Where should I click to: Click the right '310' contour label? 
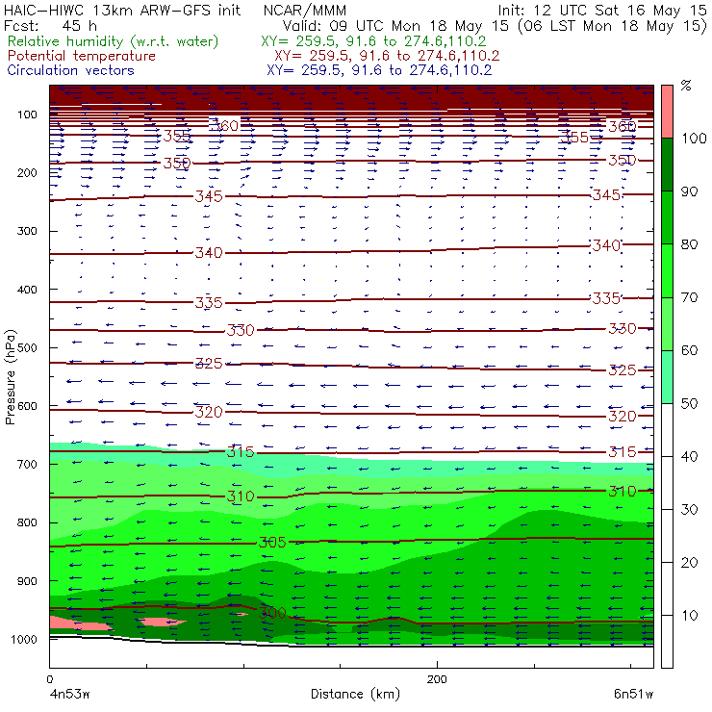(x=623, y=492)
